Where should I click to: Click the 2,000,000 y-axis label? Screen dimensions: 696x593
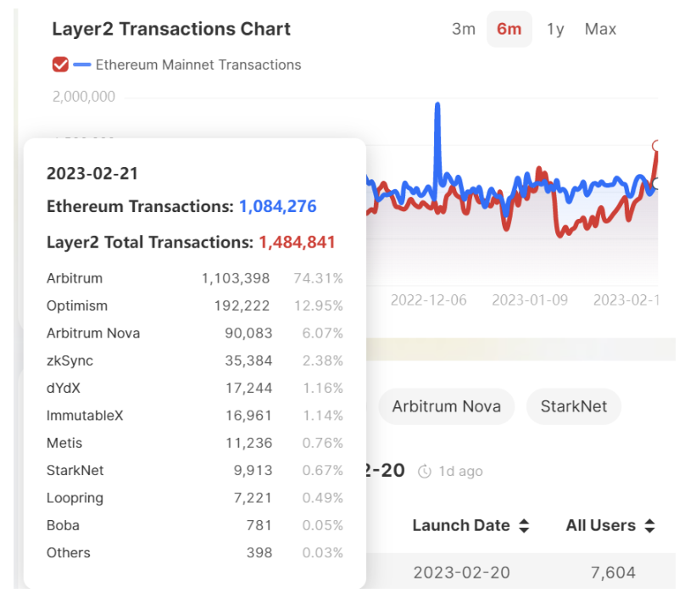pos(84,97)
